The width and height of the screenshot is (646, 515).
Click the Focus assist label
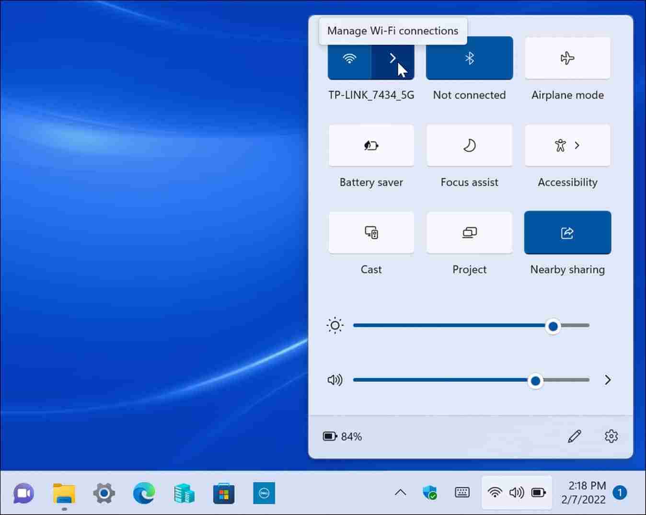coord(469,183)
